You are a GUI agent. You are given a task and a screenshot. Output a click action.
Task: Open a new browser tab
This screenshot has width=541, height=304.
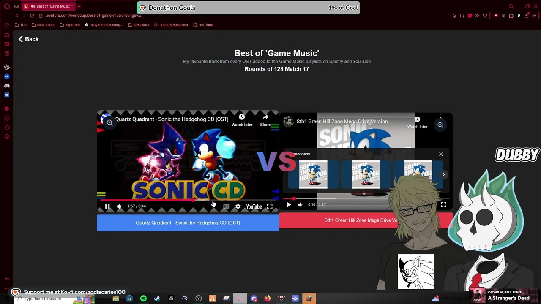click(79, 6)
